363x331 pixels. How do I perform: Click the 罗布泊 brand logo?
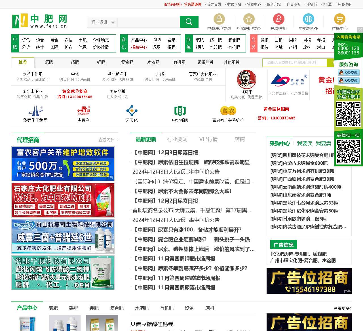289,80
